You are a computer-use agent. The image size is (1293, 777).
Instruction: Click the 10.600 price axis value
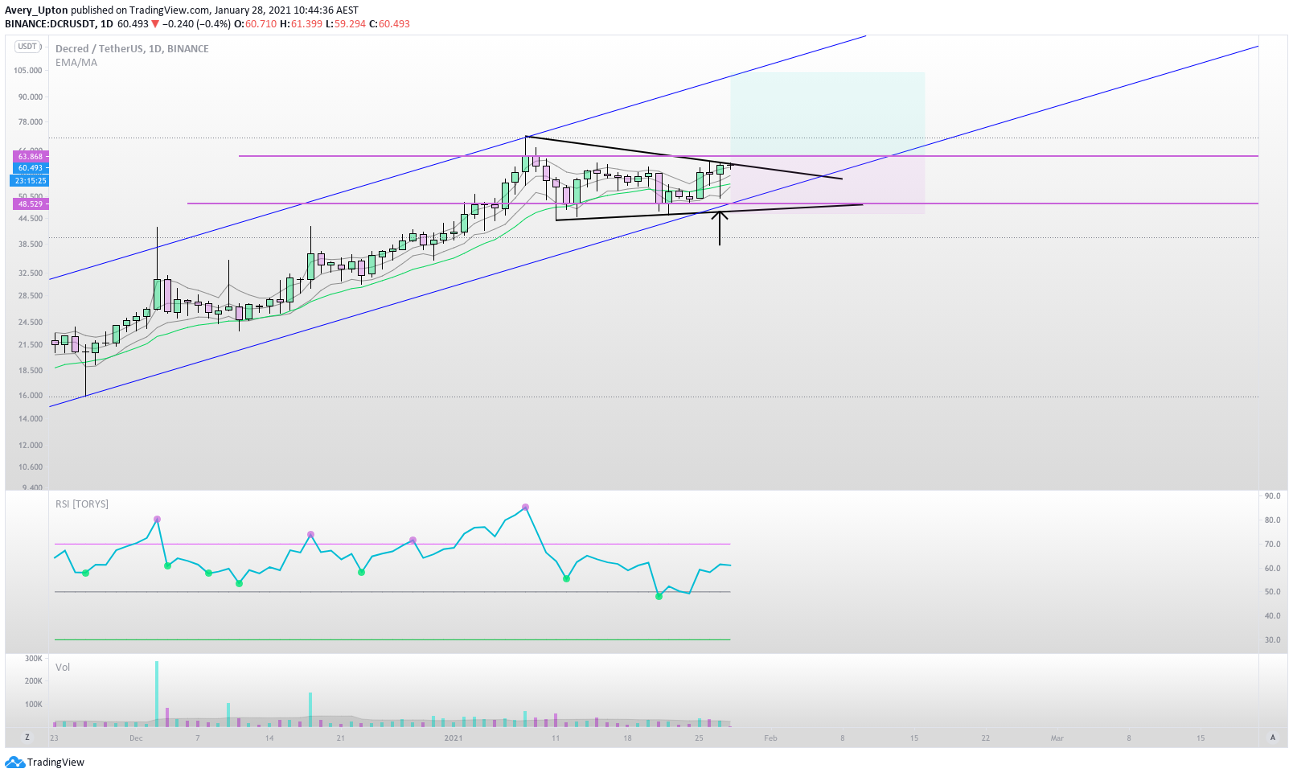coord(31,467)
